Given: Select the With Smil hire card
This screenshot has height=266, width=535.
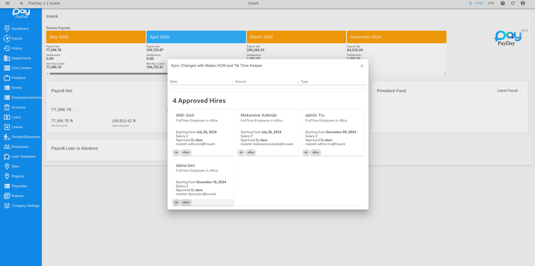Looking at the screenshot, I should tap(203, 132).
